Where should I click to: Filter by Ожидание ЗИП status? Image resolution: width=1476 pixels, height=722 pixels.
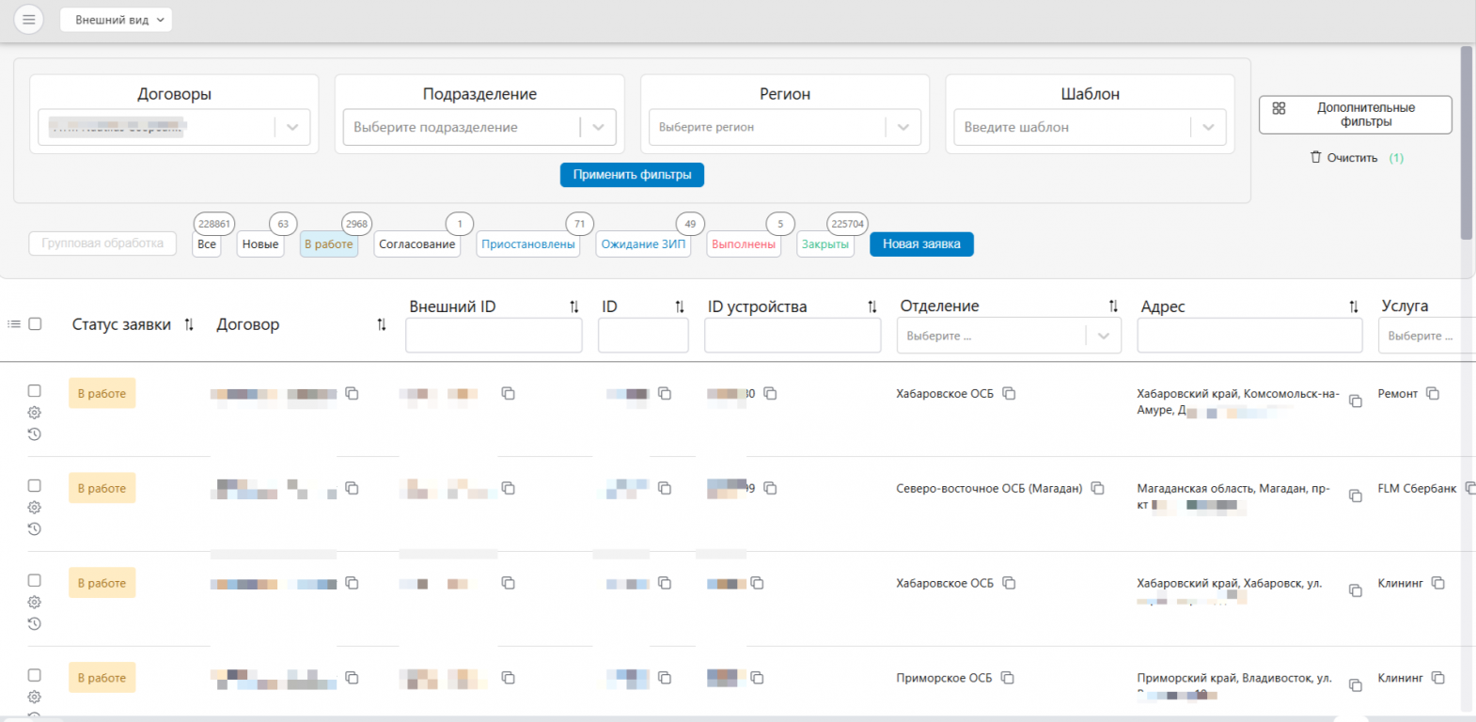coord(643,244)
